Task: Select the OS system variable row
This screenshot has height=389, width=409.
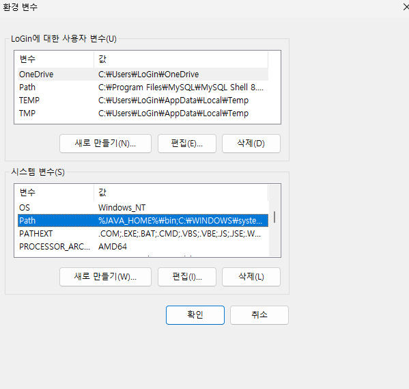Action: [143, 207]
